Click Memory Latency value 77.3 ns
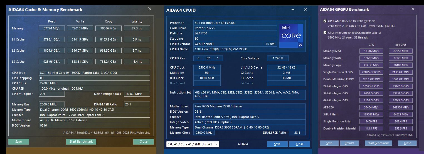424x154 pixels. click(137, 28)
